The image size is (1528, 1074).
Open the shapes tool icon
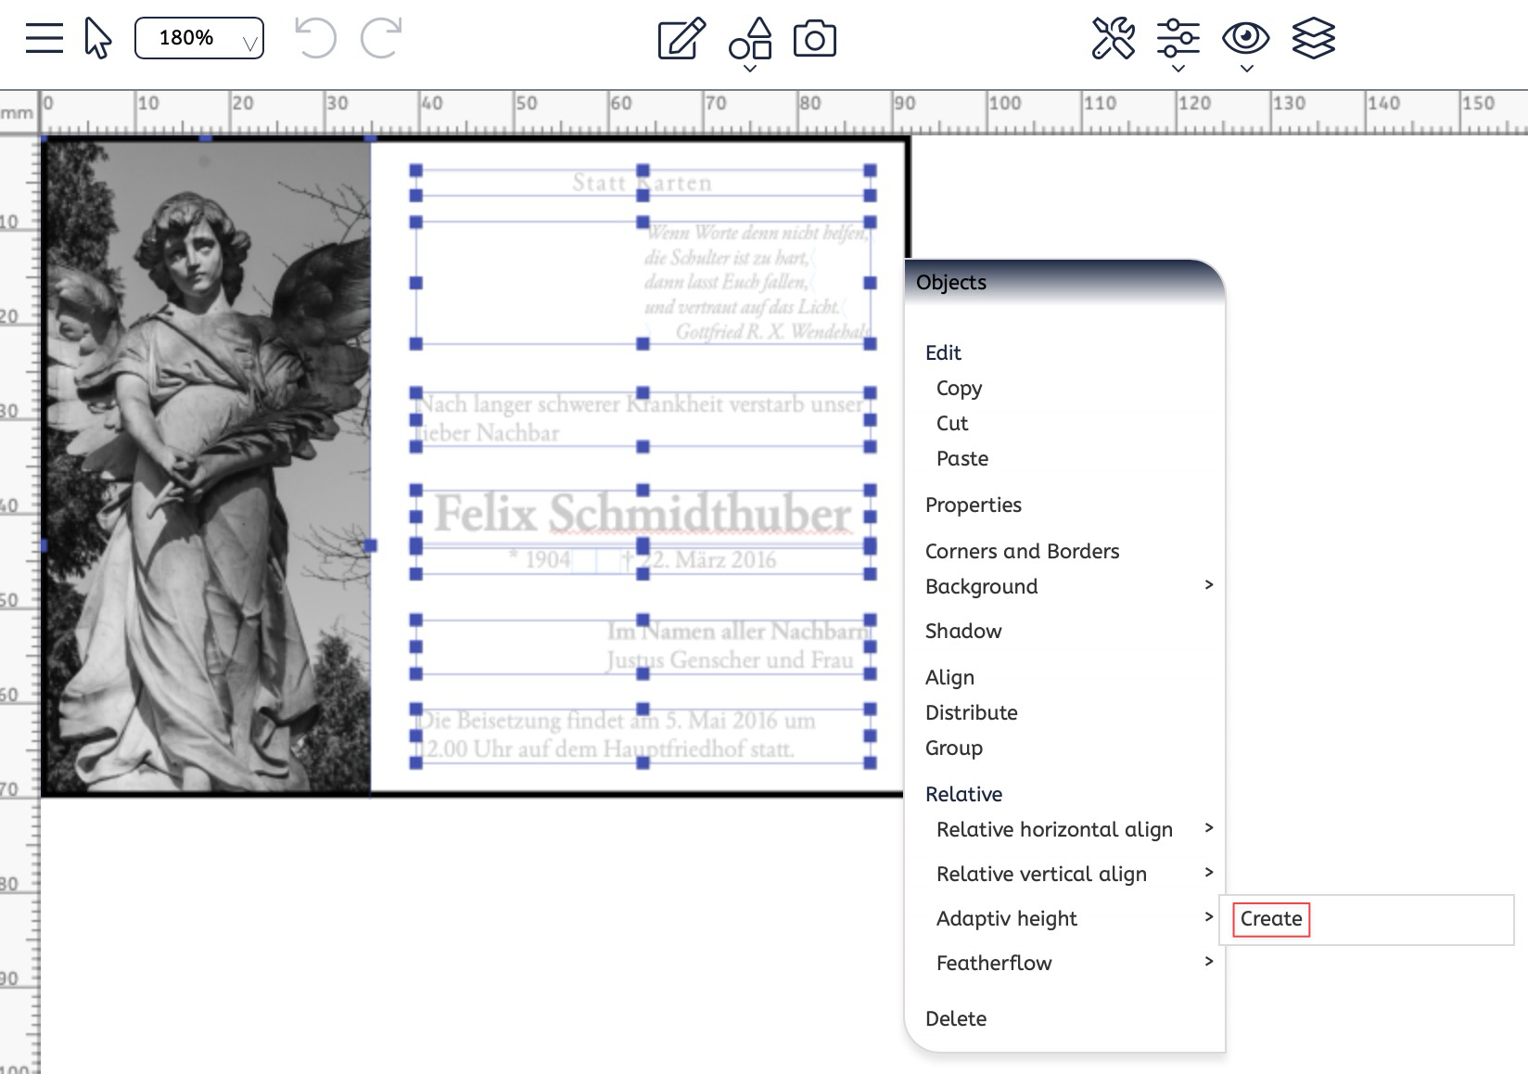tap(750, 39)
